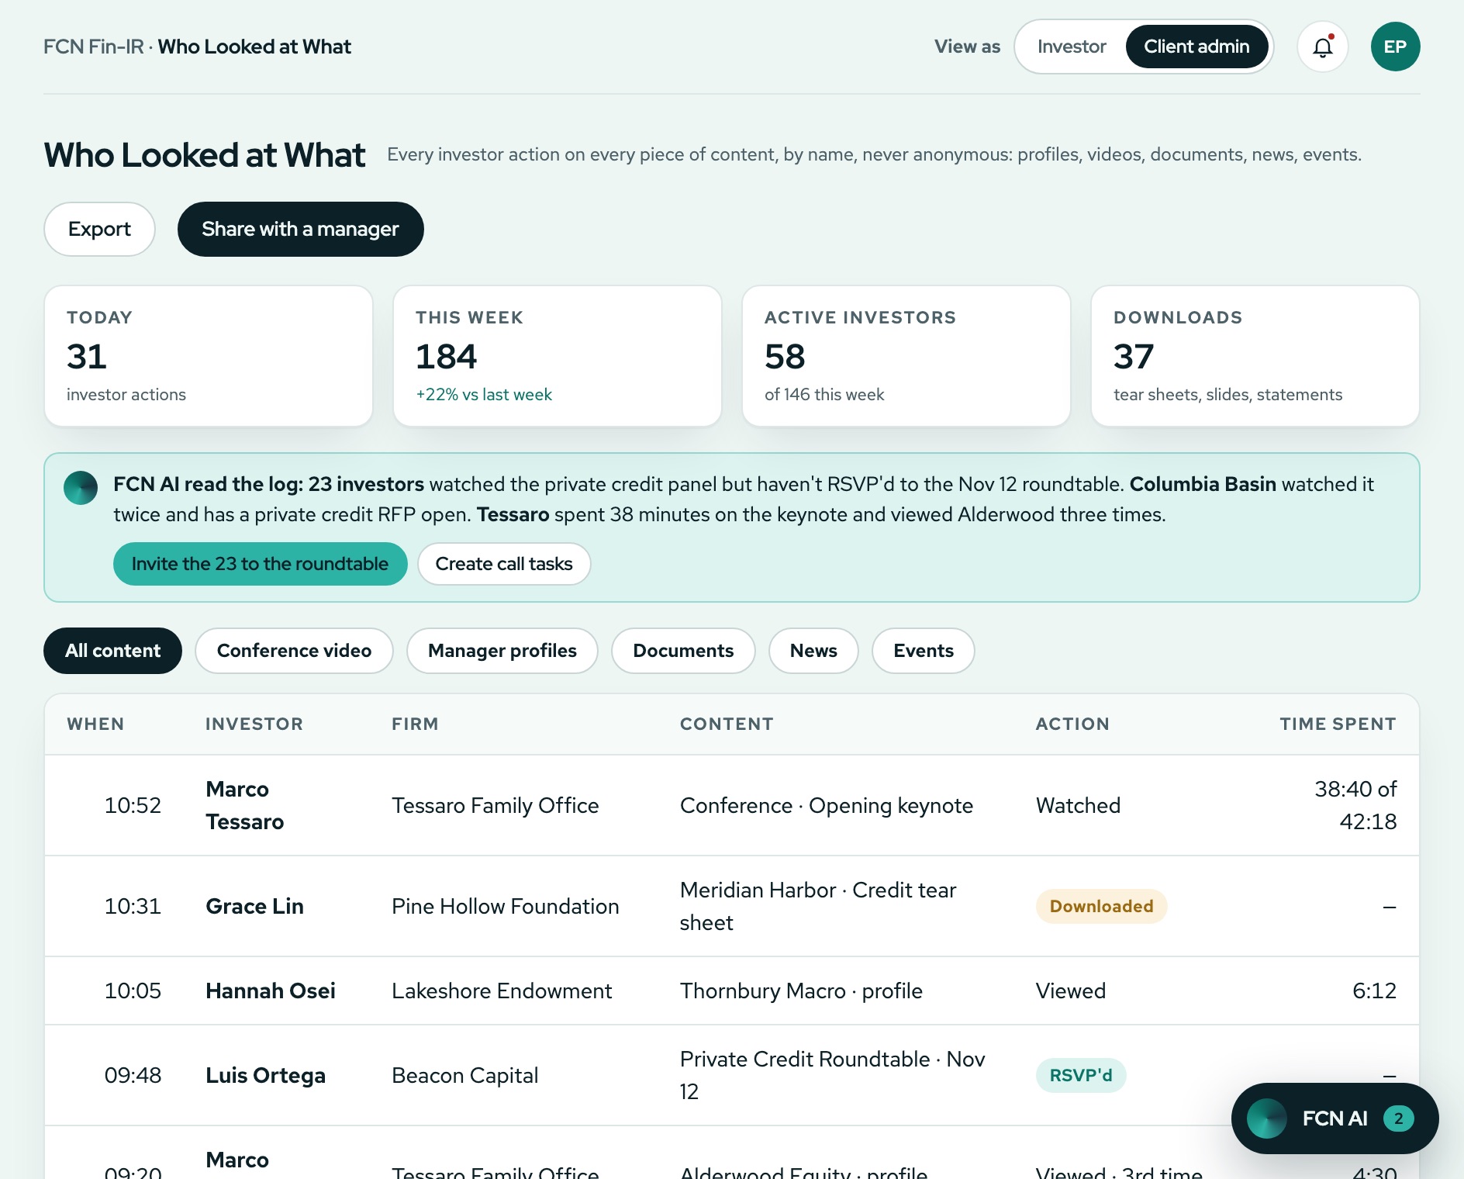This screenshot has height=1179, width=1464.
Task: Click Meridian Harbor · Credit tear sheet
Action: click(818, 906)
